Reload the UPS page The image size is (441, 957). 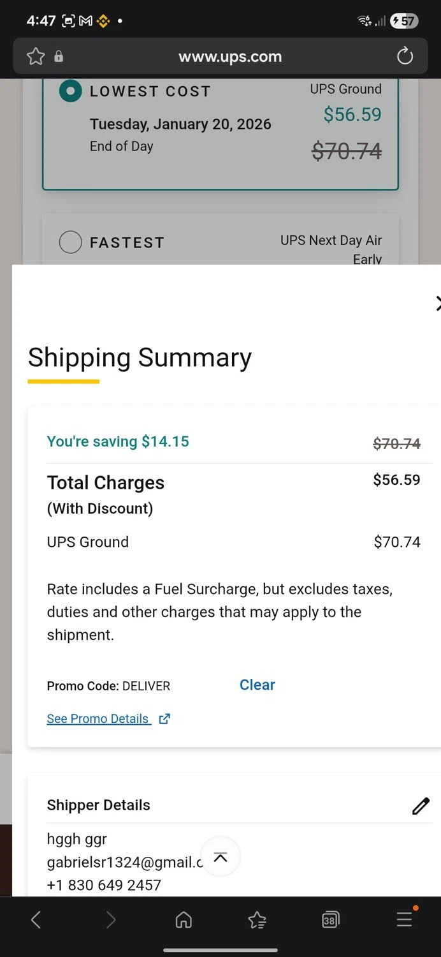(405, 57)
